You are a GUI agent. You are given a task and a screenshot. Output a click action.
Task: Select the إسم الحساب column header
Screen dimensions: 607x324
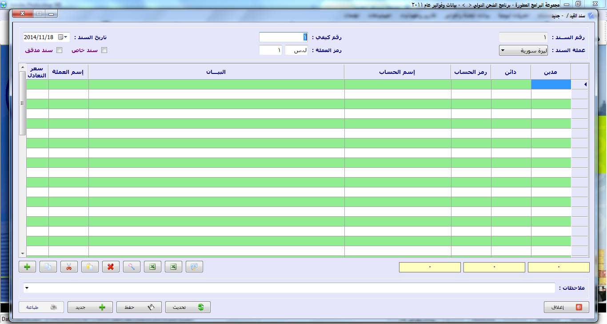coord(398,72)
